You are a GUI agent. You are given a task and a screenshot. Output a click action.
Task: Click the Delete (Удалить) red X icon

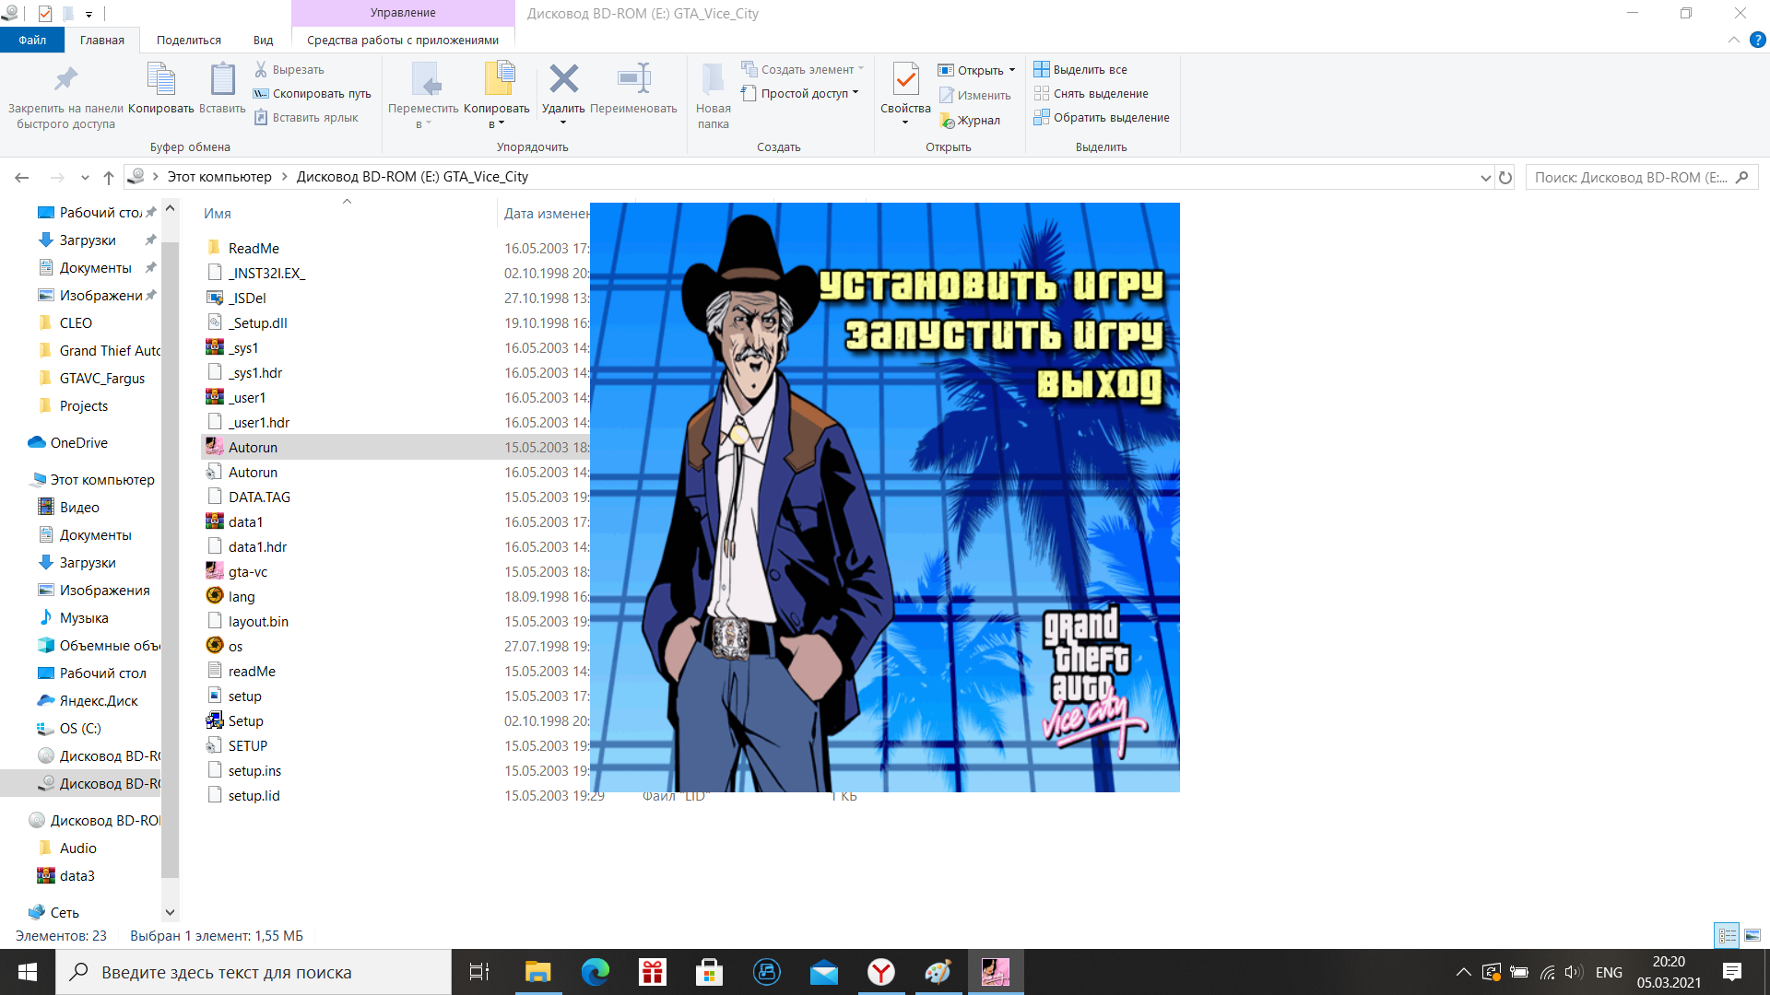point(563,79)
